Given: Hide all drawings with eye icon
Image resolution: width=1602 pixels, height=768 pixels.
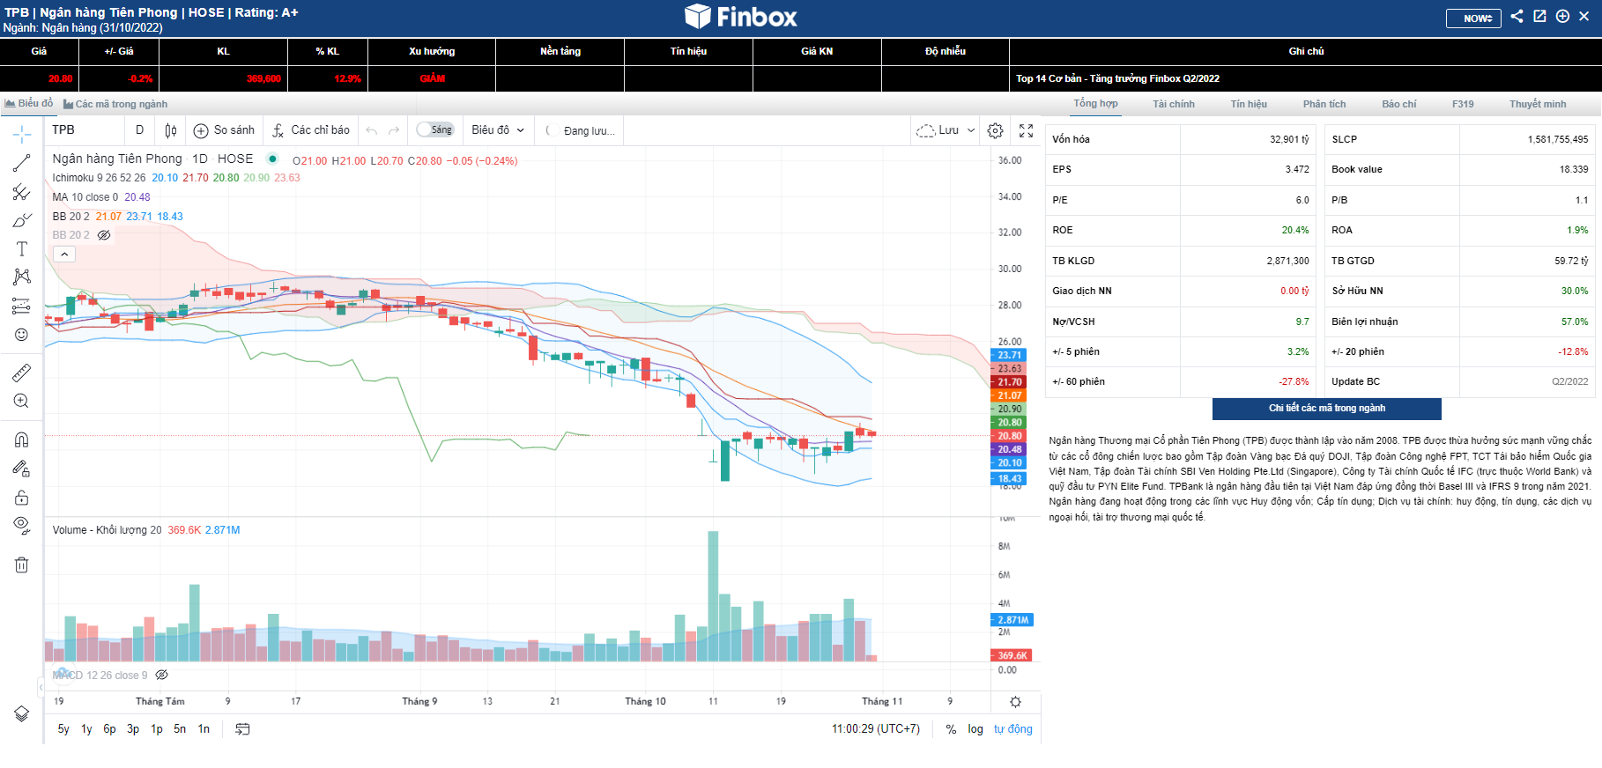Looking at the screenshot, I should [22, 526].
